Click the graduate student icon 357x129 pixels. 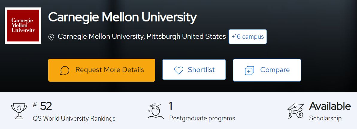(155, 111)
